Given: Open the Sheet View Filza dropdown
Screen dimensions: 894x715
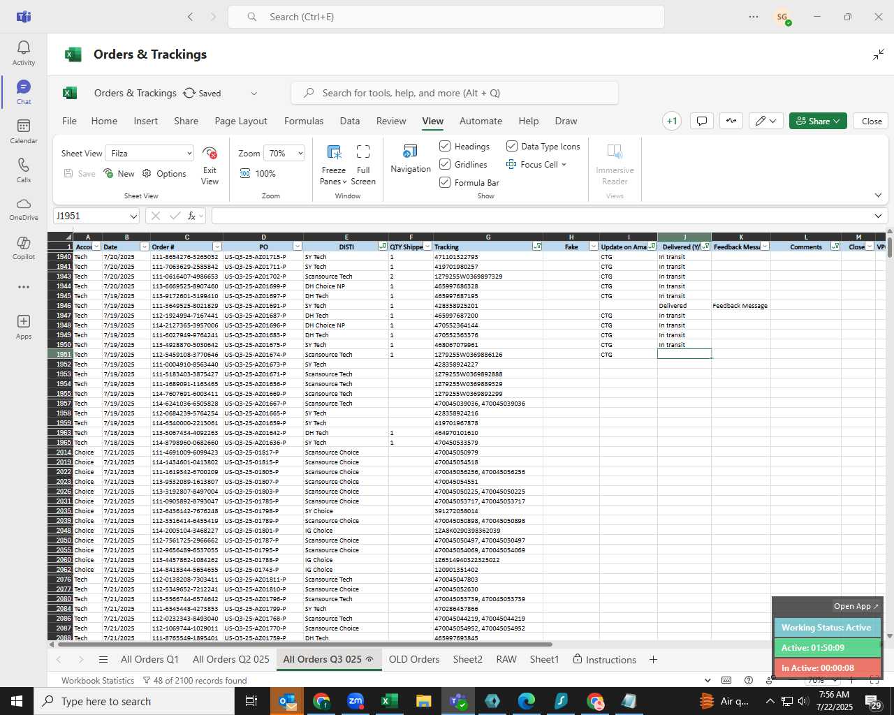Looking at the screenshot, I should (149, 153).
